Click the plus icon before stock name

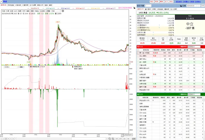click(x=1, y=1)
